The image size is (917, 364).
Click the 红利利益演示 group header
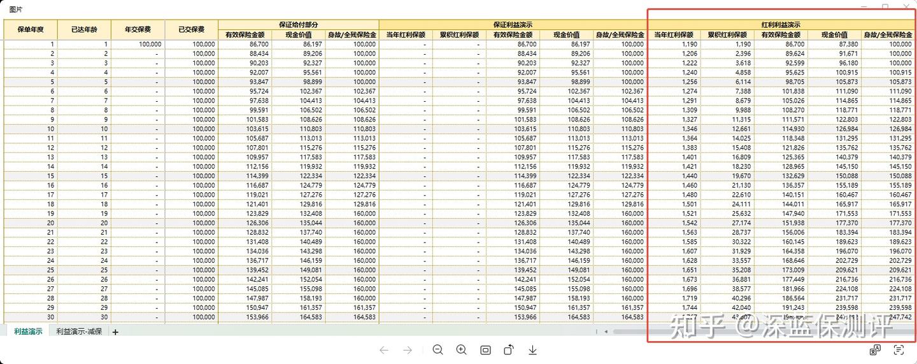[x=781, y=24]
